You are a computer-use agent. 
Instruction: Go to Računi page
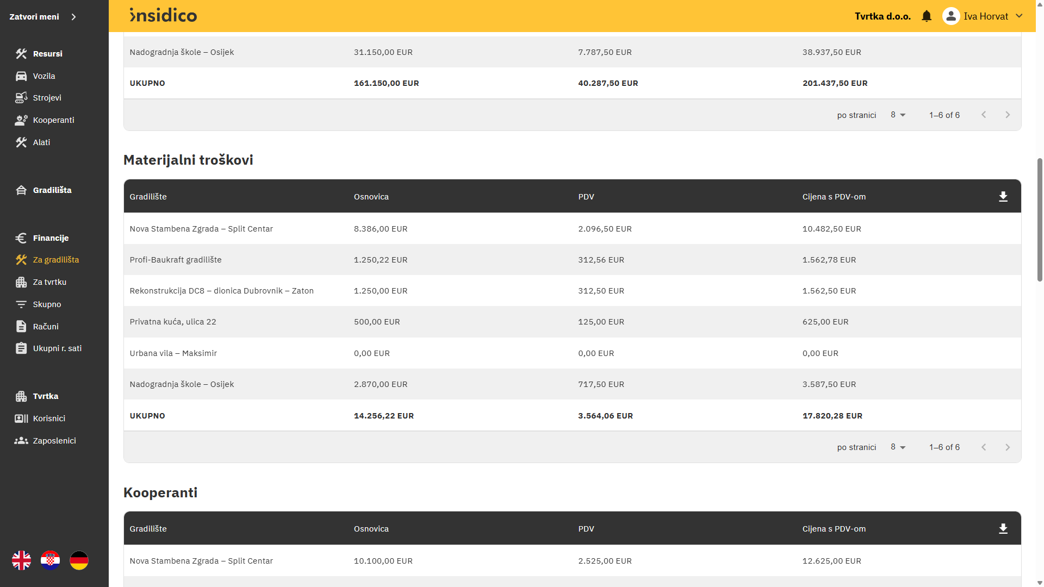point(46,327)
